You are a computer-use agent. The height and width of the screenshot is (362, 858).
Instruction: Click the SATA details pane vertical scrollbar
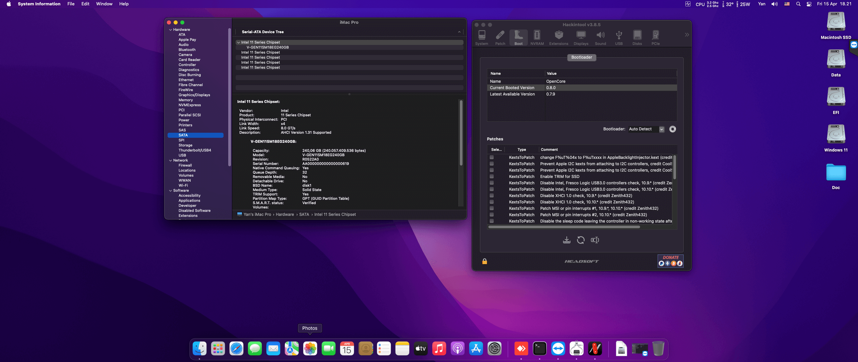[461, 133]
